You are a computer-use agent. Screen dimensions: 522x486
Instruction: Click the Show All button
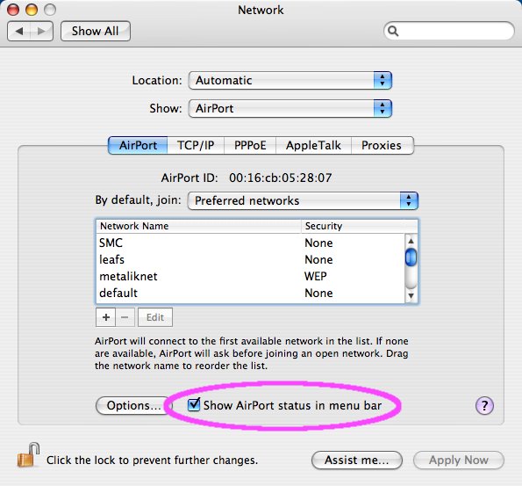point(96,32)
